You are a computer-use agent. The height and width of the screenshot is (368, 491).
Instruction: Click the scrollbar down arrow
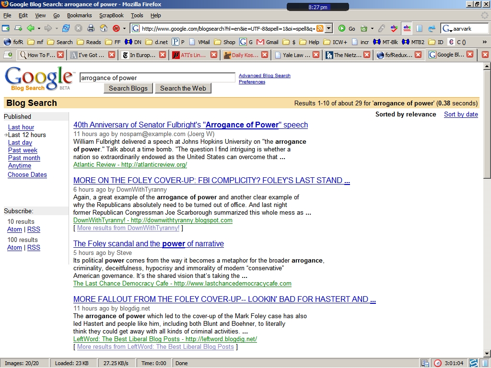pyautogui.click(x=487, y=354)
